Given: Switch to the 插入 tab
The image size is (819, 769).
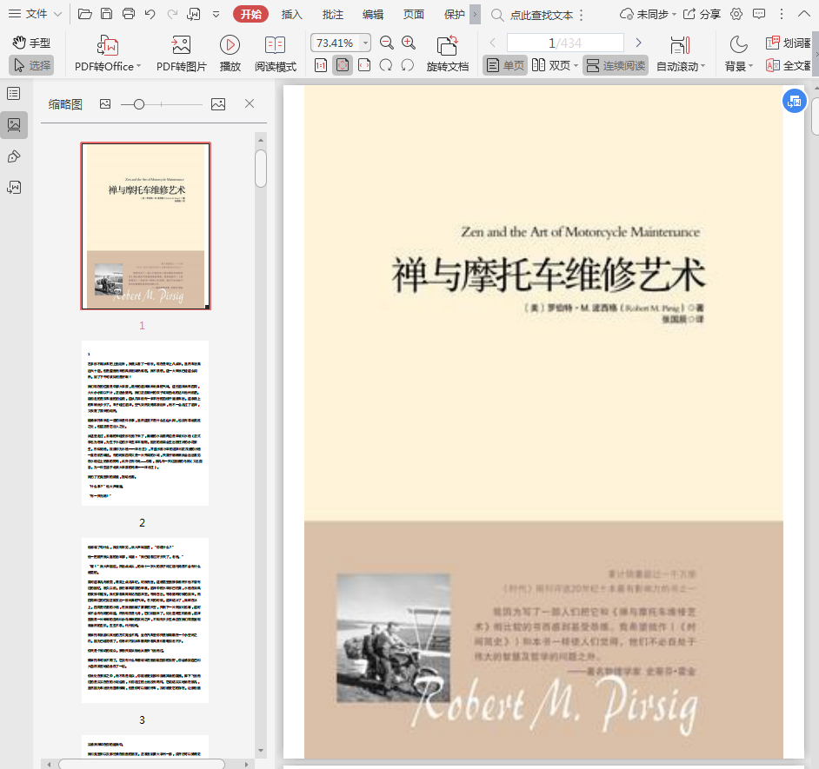Looking at the screenshot, I should [292, 14].
